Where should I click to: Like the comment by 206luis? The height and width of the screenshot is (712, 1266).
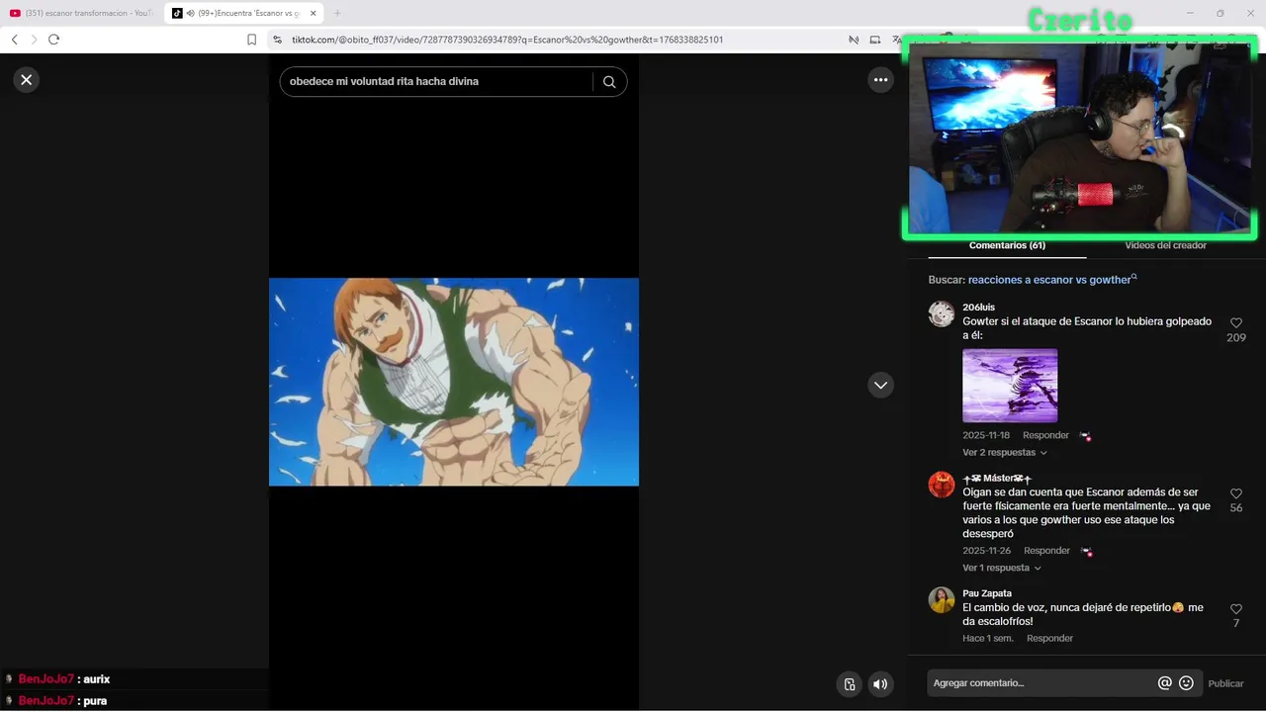tap(1235, 323)
